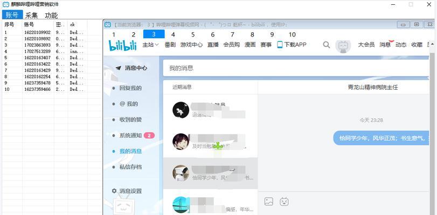The image size is (437, 215).
Task: Switch to browser tab 4
Action: (x=173, y=34)
